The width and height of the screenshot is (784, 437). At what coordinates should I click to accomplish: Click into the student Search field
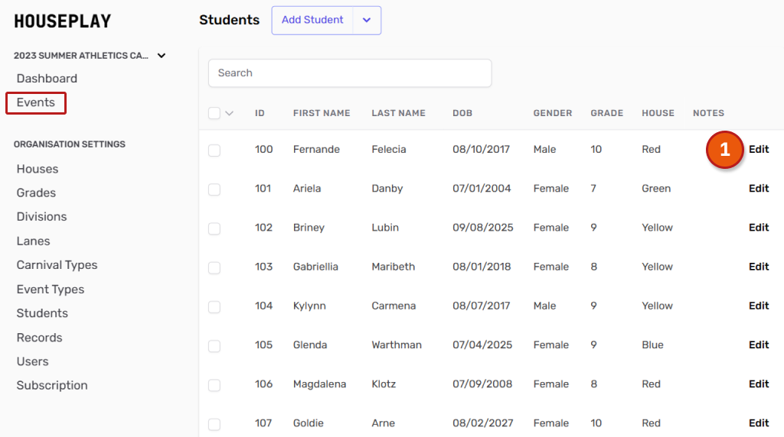349,73
